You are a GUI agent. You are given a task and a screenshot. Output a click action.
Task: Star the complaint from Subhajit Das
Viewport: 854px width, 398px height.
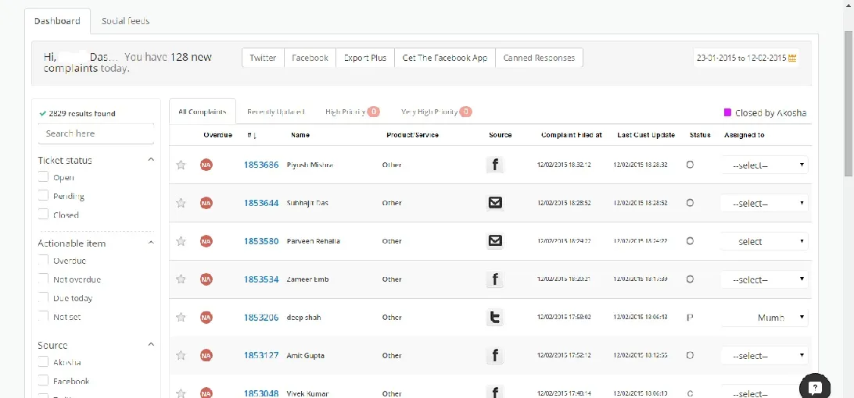[181, 203]
